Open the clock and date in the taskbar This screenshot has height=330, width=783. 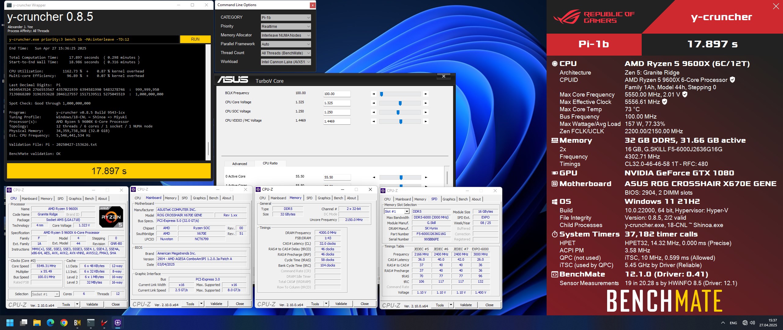pos(768,323)
